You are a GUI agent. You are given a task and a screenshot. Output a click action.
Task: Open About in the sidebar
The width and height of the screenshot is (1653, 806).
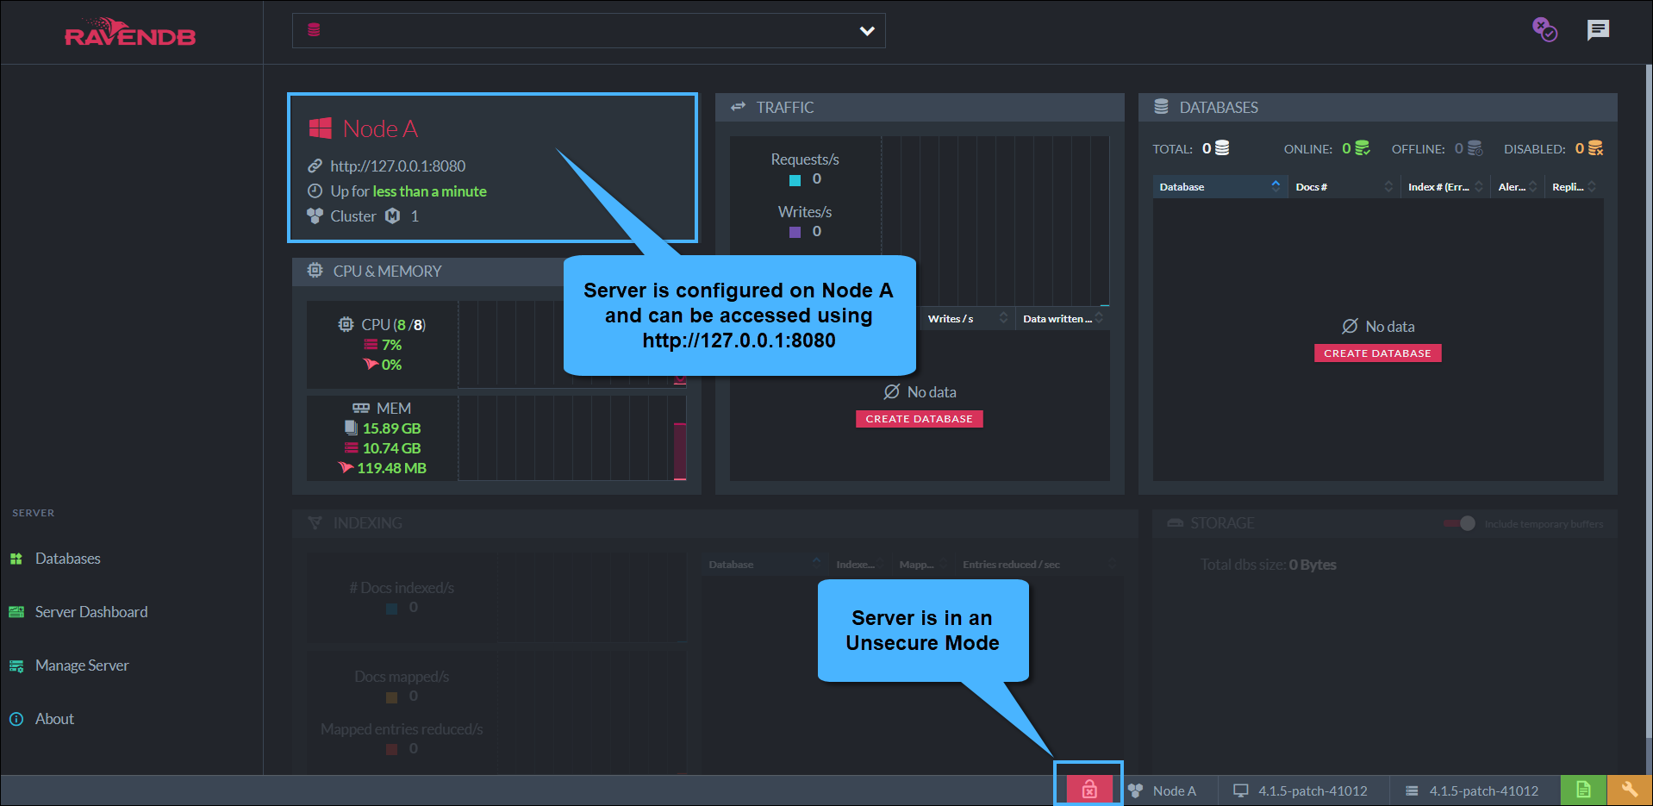(x=54, y=719)
